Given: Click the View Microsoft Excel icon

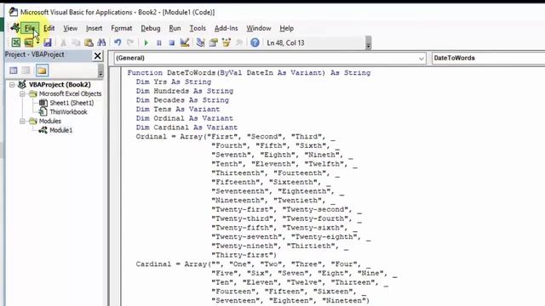Looking at the screenshot, I should 15,42.
